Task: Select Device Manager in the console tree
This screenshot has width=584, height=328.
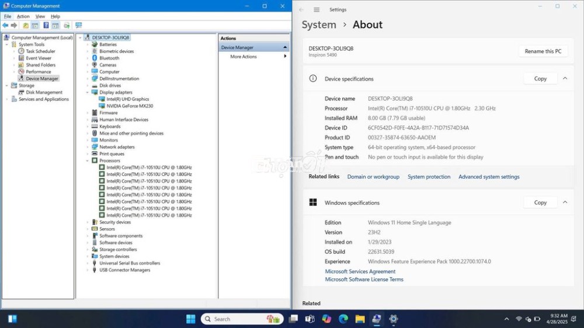Action: point(42,79)
